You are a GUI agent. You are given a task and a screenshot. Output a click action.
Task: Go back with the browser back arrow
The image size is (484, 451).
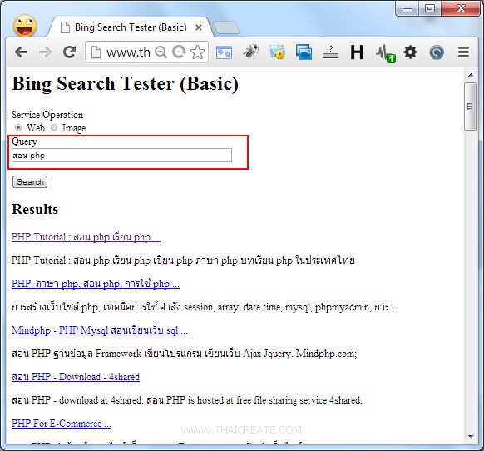coord(21,52)
